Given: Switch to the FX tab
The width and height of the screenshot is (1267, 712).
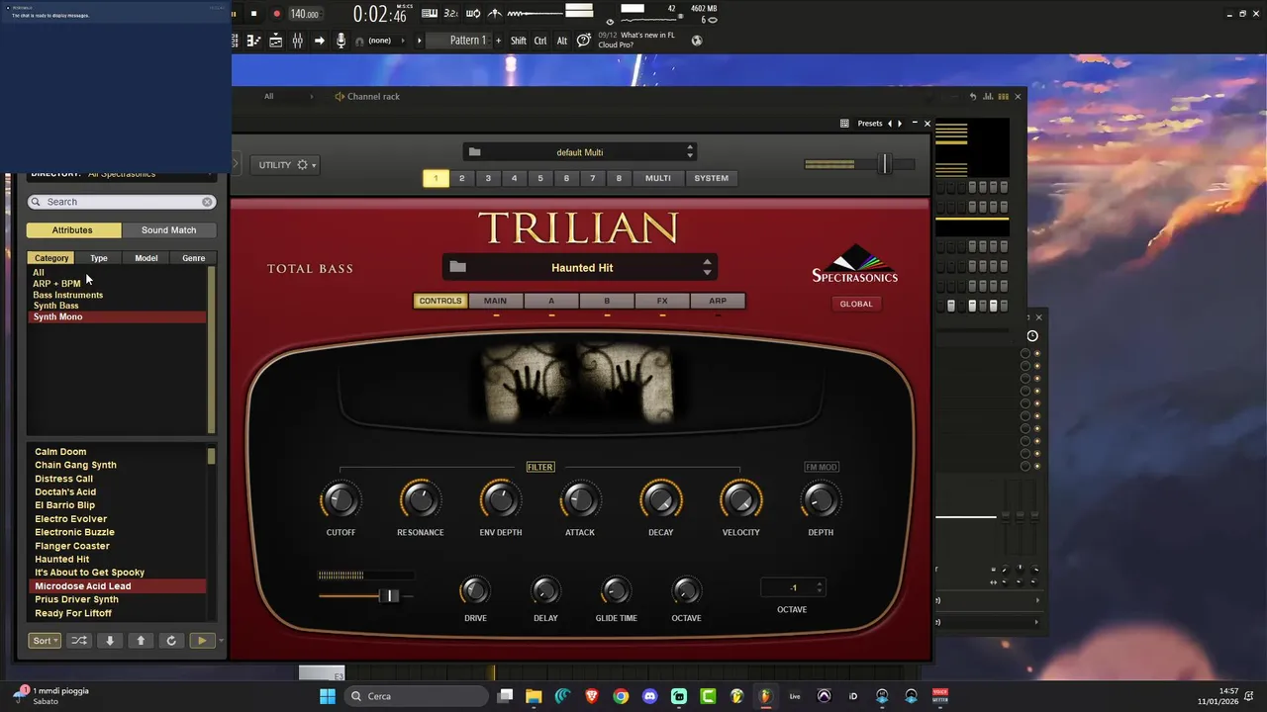Looking at the screenshot, I should pyautogui.click(x=662, y=301).
